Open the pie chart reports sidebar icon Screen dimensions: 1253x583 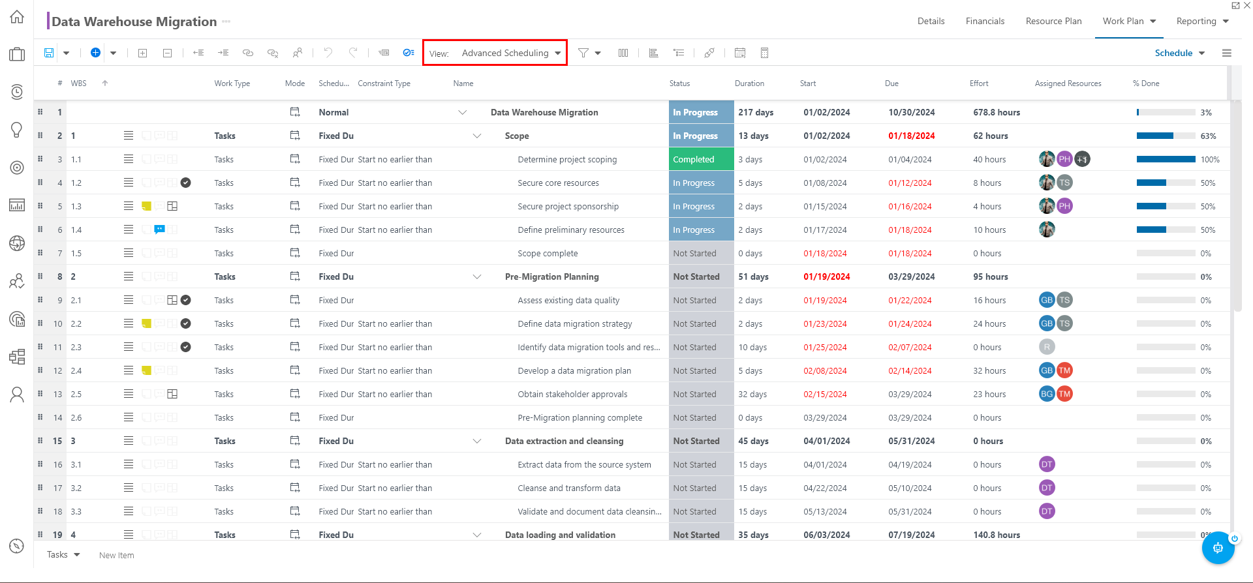(x=17, y=319)
